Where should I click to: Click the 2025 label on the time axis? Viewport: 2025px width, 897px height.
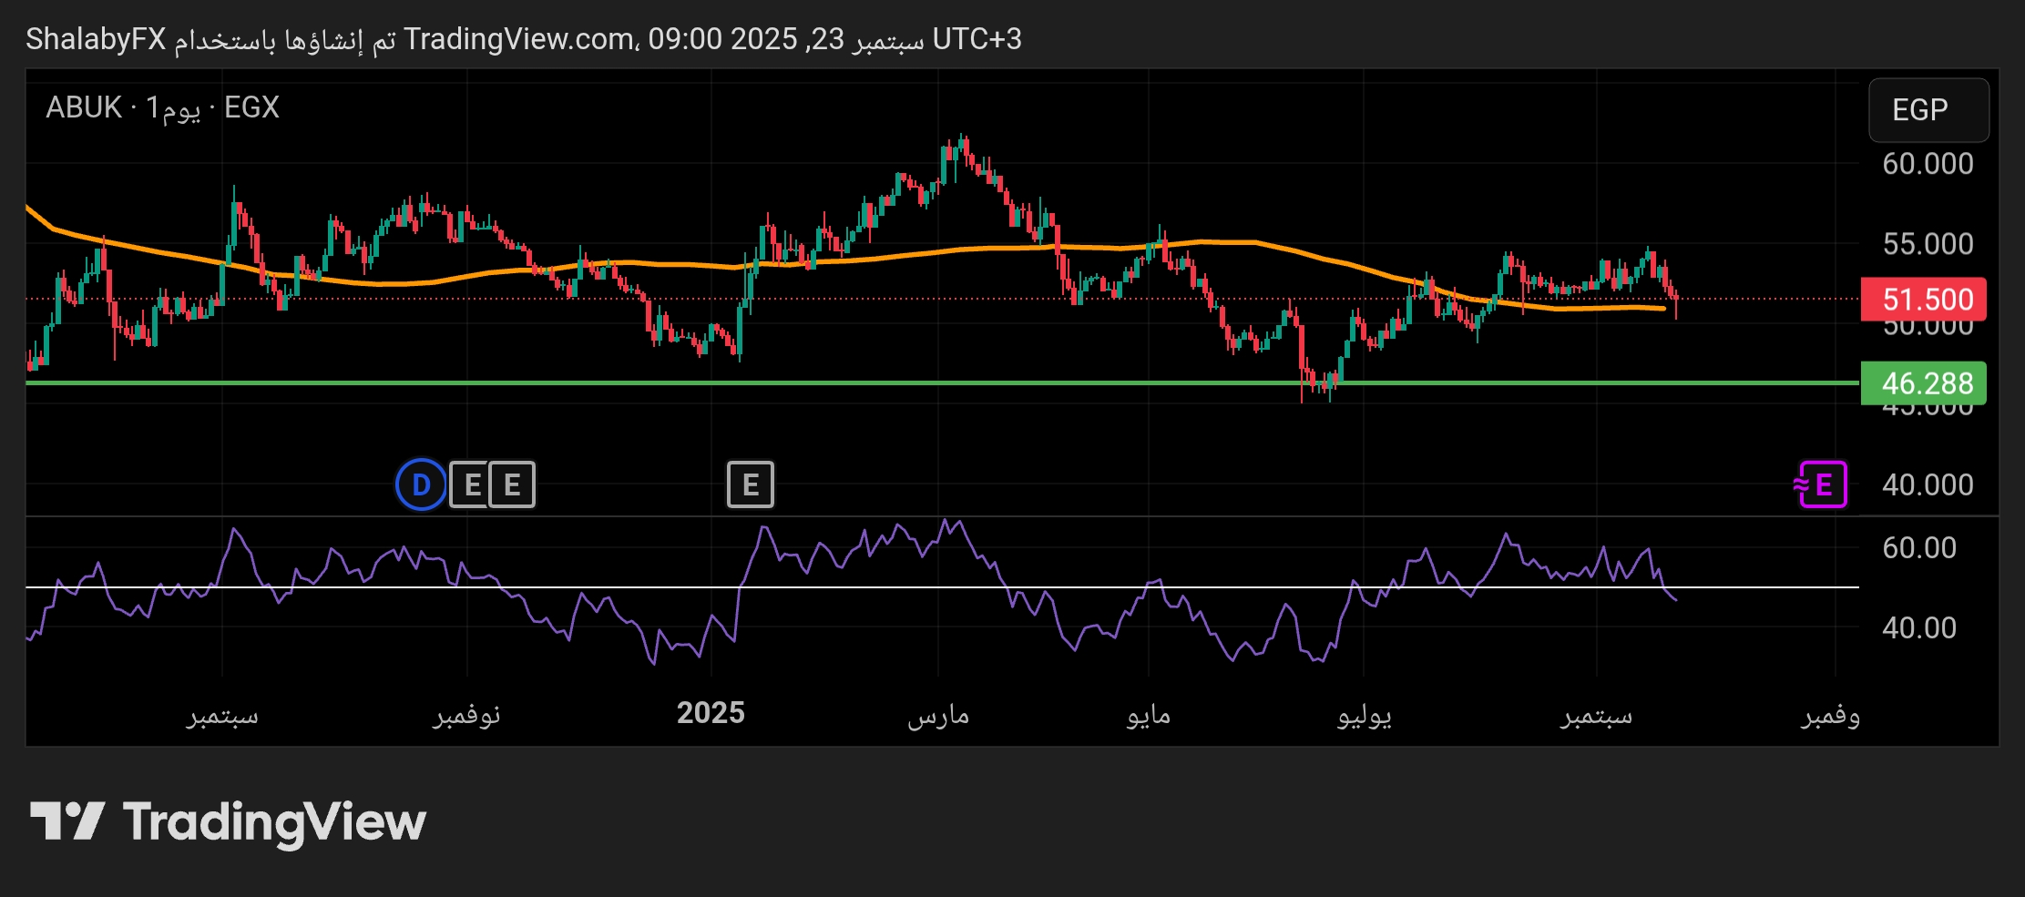(711, 713)
